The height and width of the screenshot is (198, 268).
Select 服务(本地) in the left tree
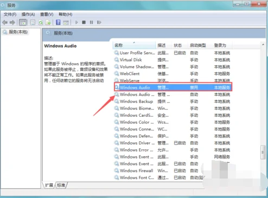click(x=18, y=32)
